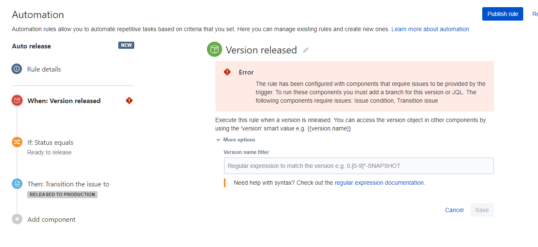The height and width of the screenshot is (247, 538).
Task: Click the Cancel link
Action: [454, 210]
